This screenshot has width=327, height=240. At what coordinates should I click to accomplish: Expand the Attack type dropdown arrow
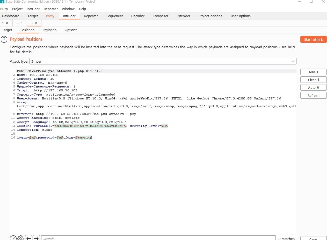[293, 61]
